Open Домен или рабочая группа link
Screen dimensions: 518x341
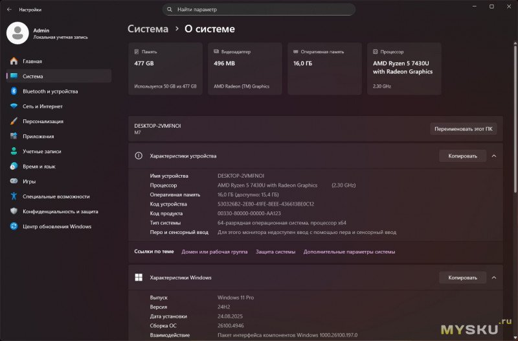214,252
